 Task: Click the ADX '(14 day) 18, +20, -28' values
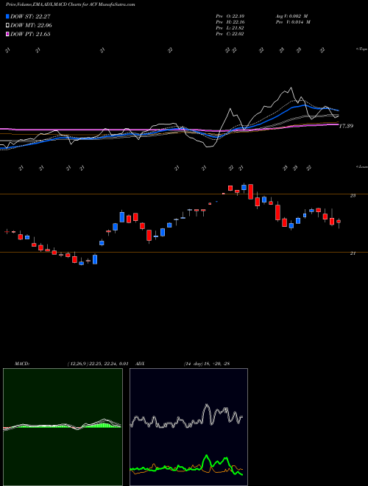coord(207,364)
